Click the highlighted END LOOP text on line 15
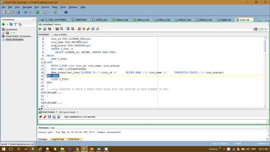The width and height of the screenshot is (270, 152). point(53,76)
